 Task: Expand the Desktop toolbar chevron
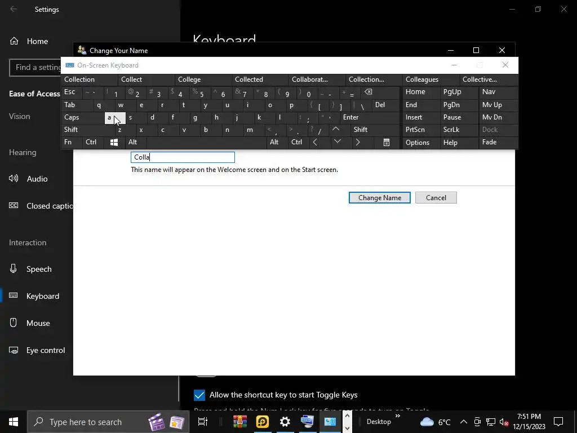point(397,416)
